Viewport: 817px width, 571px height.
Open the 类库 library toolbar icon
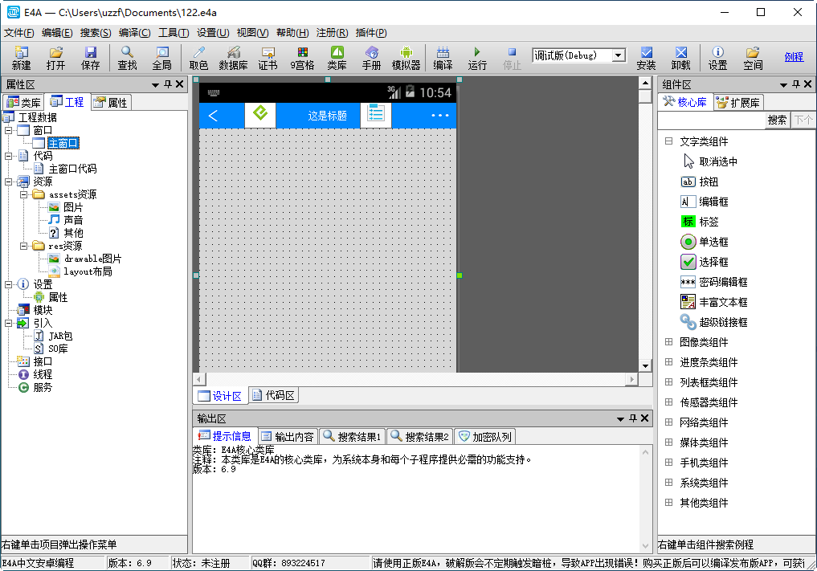point(337,57)
